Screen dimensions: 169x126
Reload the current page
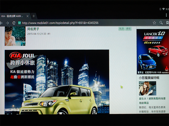(14, 23)
